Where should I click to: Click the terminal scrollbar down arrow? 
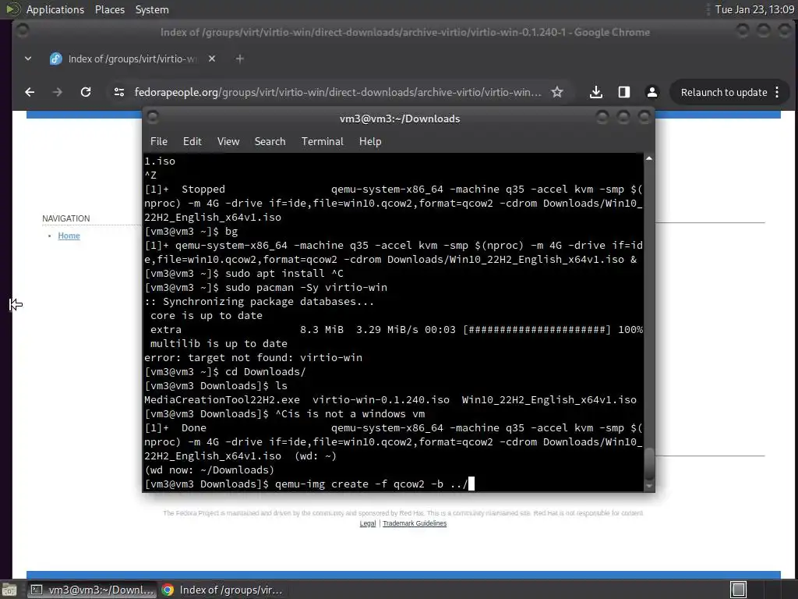(649, 487)
